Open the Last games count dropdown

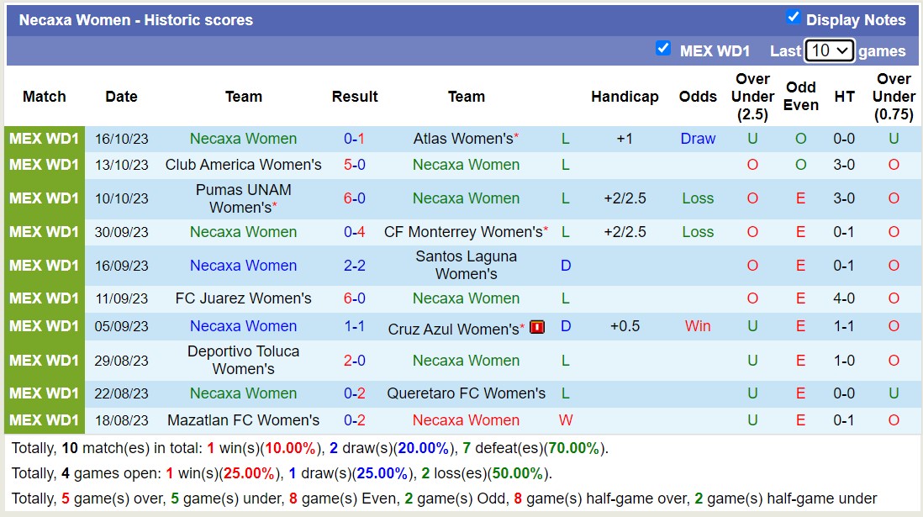829,50
